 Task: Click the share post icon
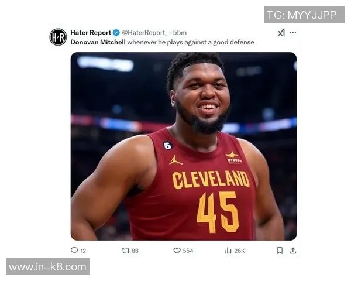click(293, 251)
